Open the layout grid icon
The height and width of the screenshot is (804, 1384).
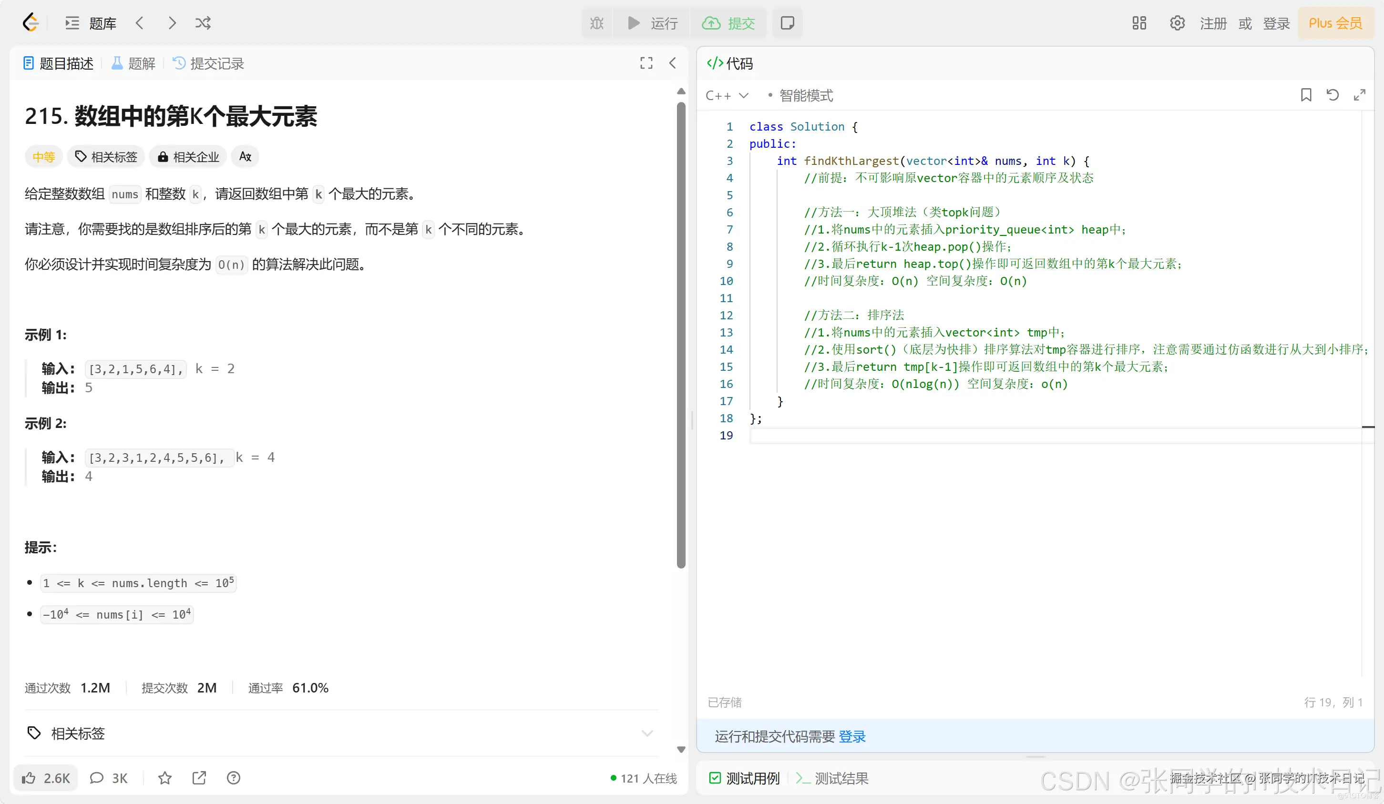(1139, 23)
